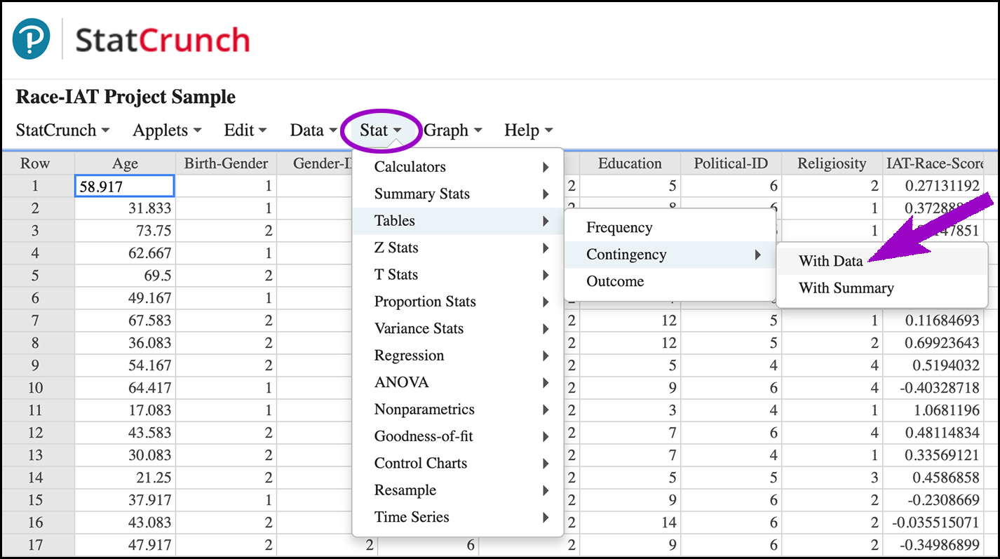Click IAT score cell 0.5194032
1000x559 pixels.
[x=933, y=365]
